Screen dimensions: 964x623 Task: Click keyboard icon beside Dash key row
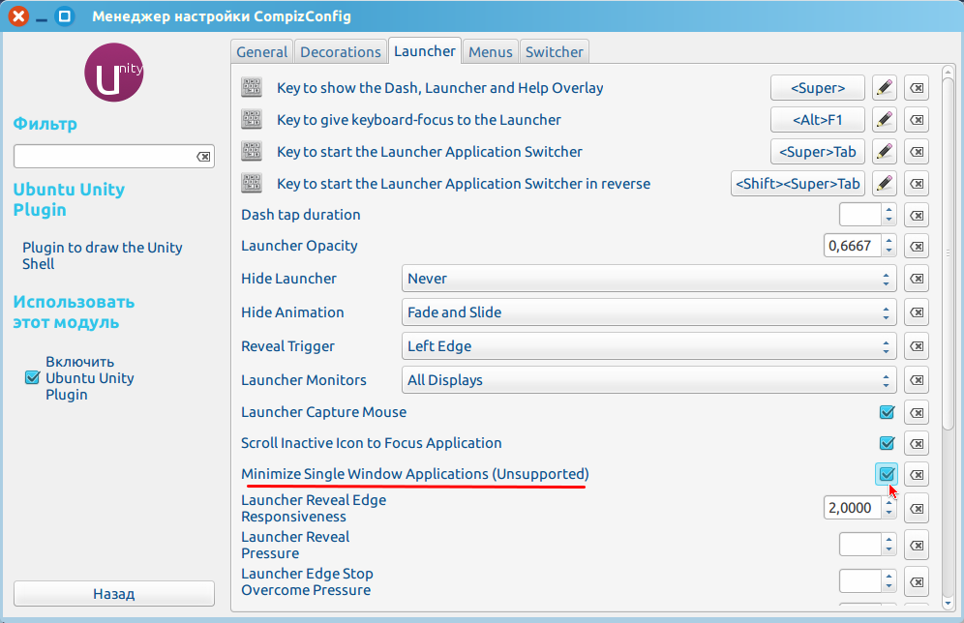[252, 87]
